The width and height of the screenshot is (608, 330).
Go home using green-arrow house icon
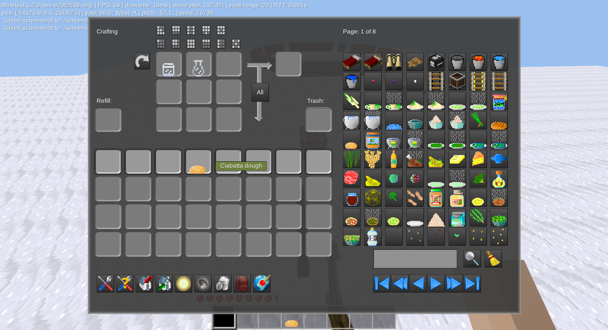point(164,283)
